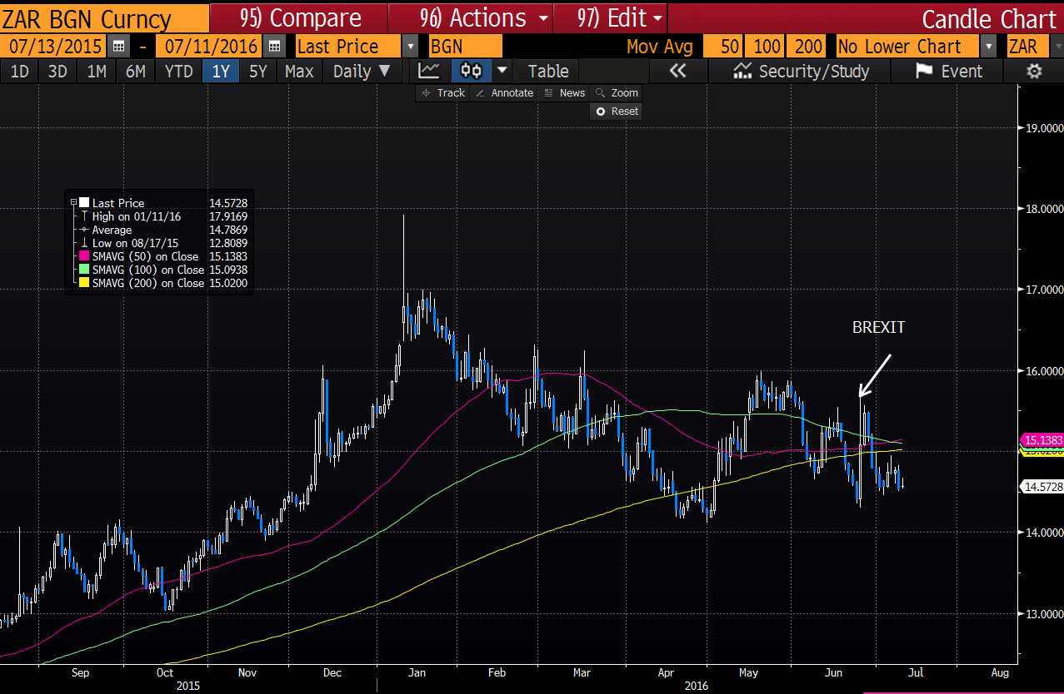Open chart settings gear
This screenshot has width=1064, height=694.
pos(1034,72)
